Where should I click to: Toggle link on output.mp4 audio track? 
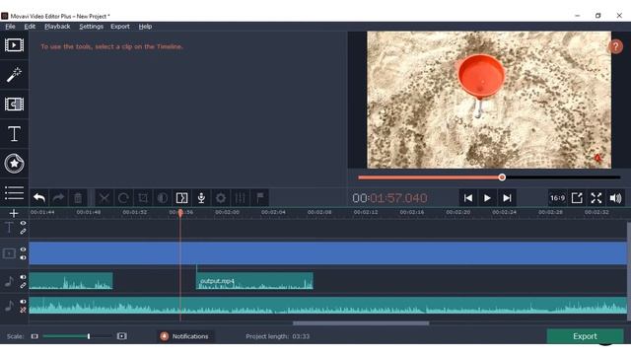(x=23, y=285)
